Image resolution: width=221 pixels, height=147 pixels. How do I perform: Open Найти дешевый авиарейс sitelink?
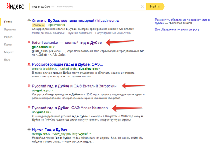pos(48,33)
